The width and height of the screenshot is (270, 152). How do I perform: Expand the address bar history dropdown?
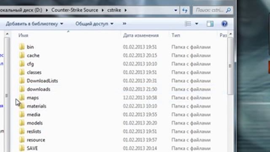[175, 10]
